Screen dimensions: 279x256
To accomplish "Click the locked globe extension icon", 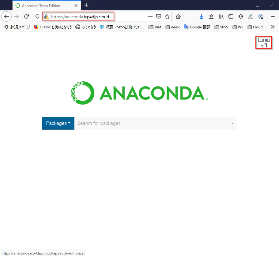I will [x=260, y=17].
